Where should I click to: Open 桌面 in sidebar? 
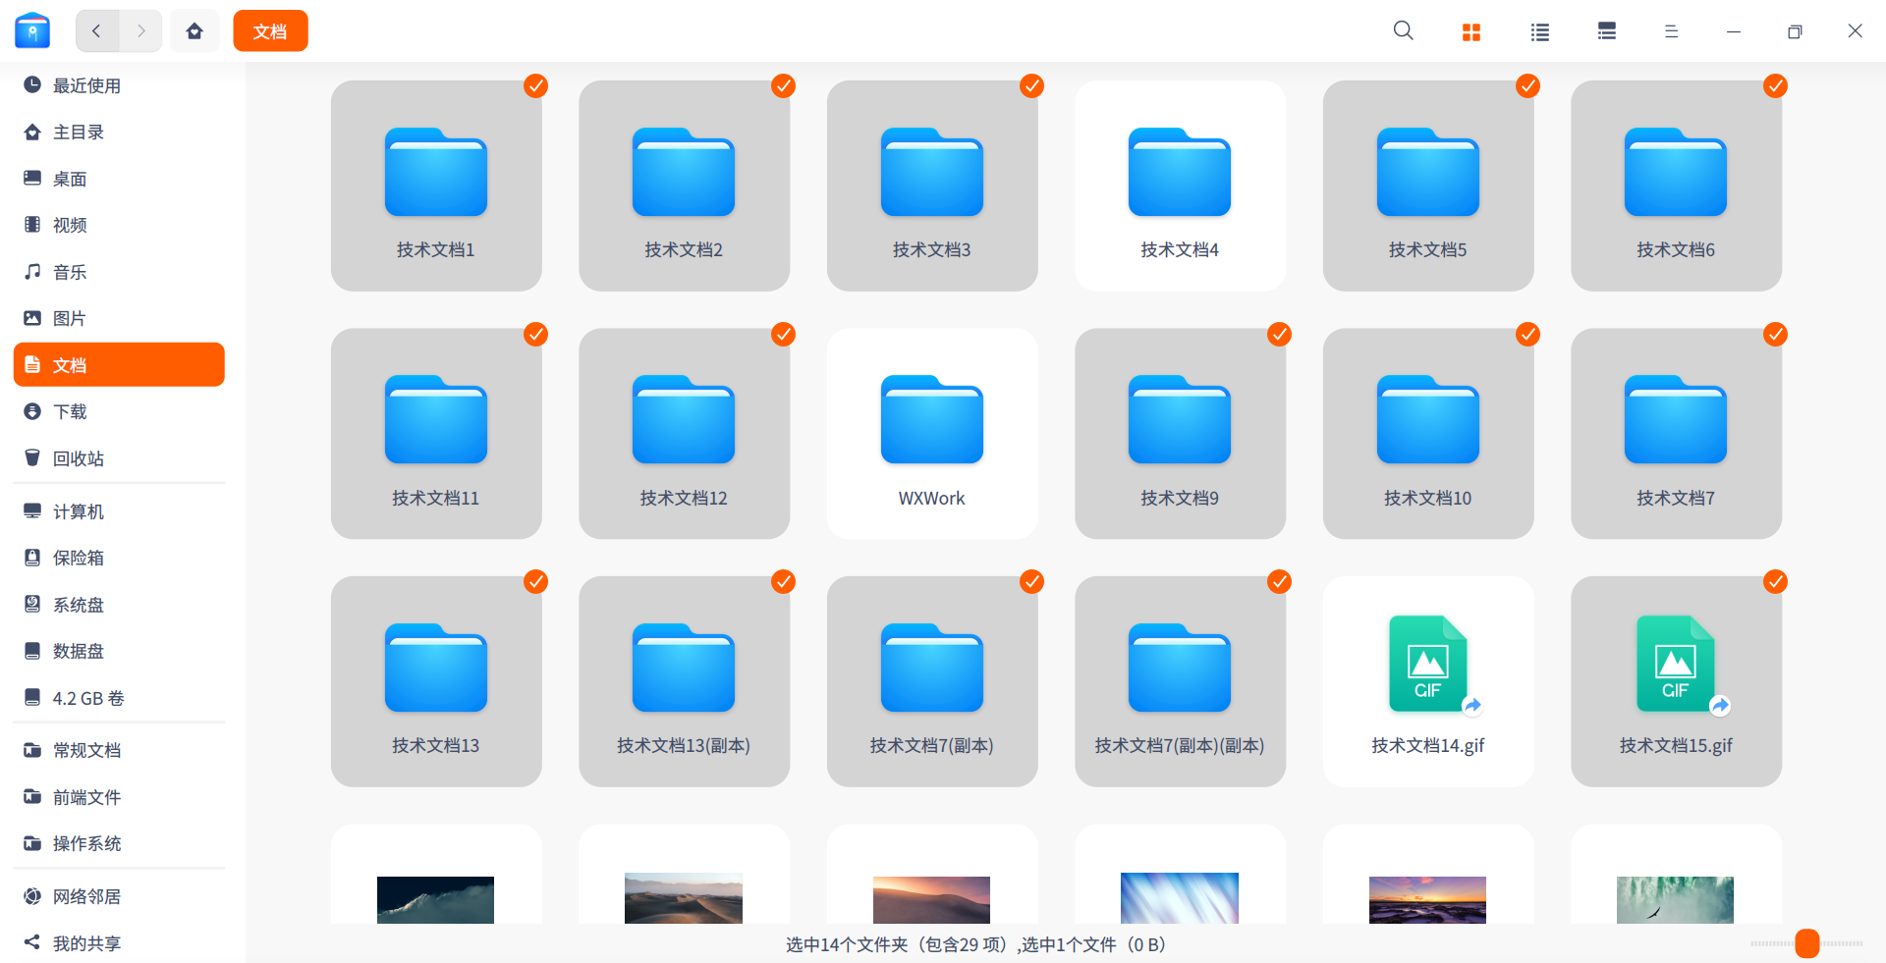(119, 179)
